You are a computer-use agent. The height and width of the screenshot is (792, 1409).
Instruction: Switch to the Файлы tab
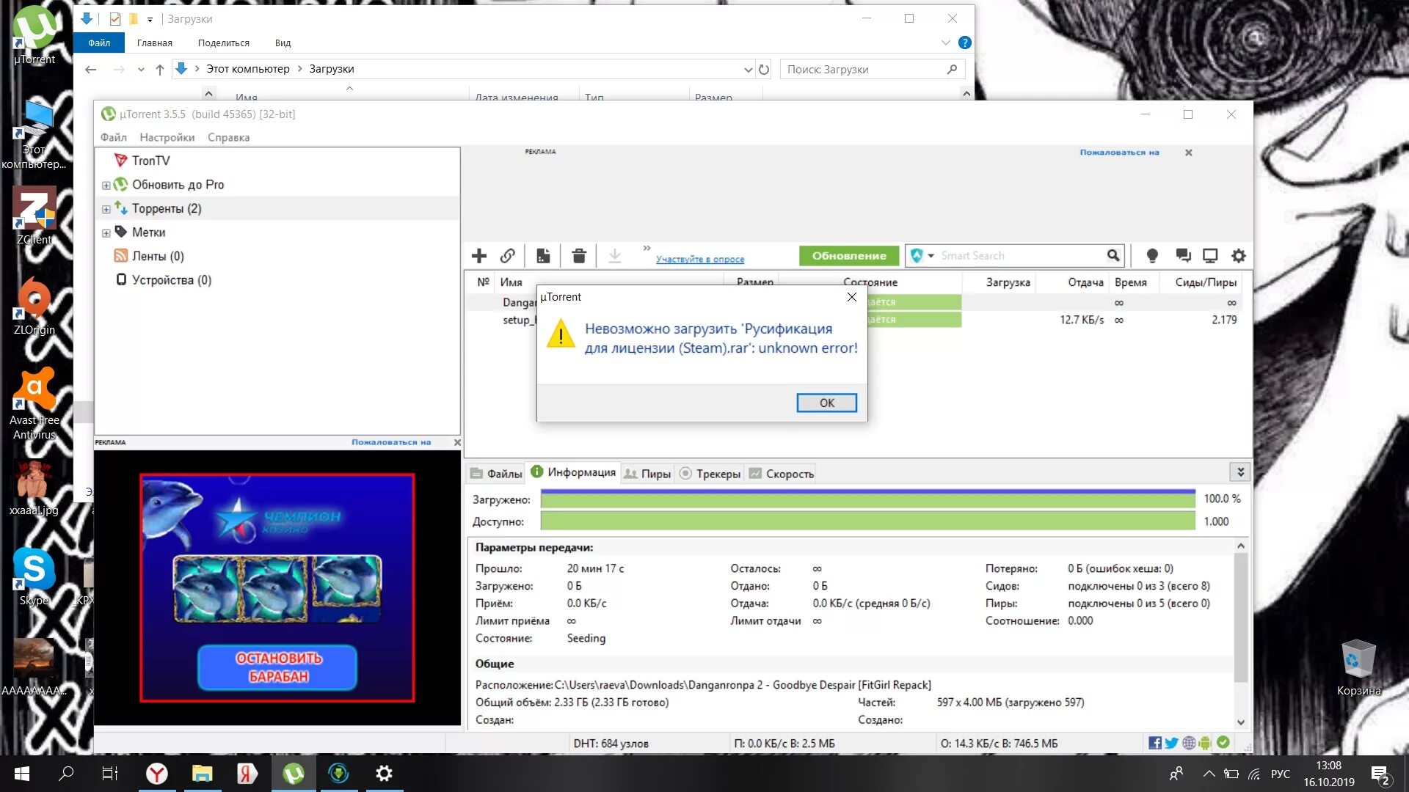(x=496, y=474)
